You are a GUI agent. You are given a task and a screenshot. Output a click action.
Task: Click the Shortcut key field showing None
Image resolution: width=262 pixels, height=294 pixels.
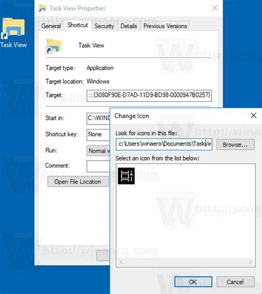98,135
